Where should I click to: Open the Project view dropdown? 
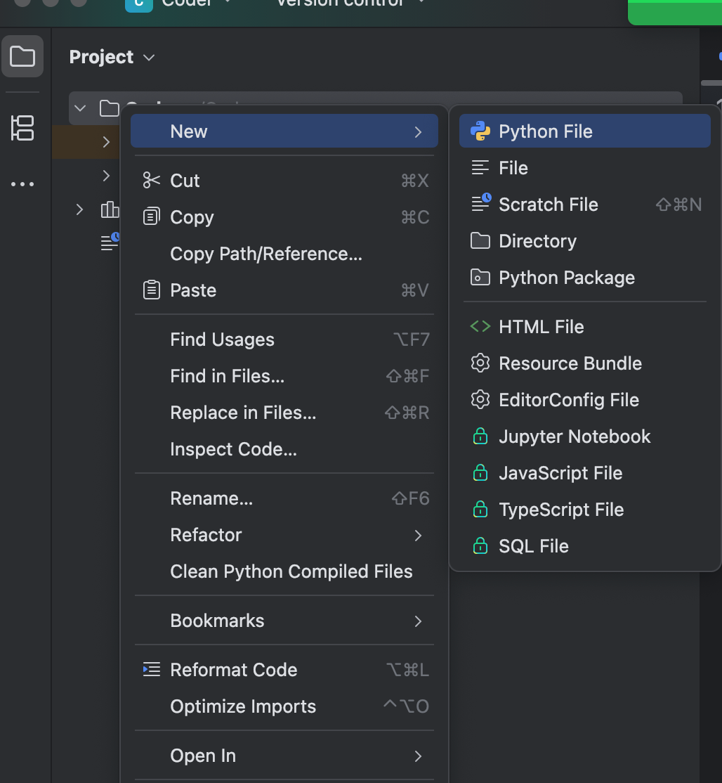tap(112, 57)
